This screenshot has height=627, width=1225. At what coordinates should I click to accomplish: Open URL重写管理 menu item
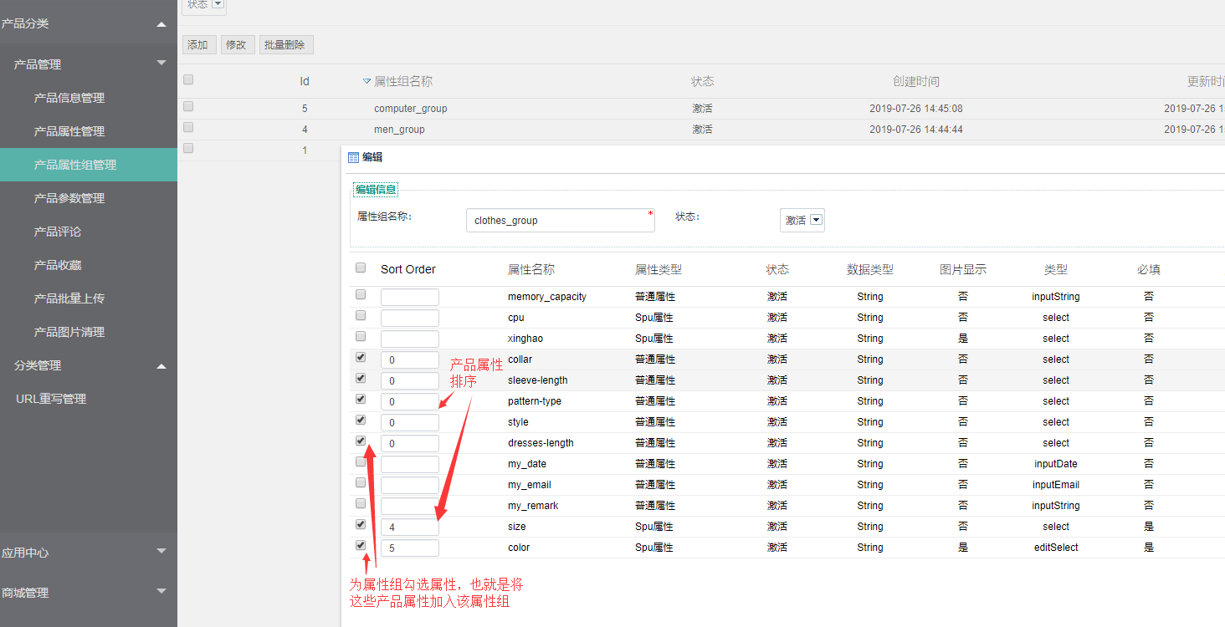pos(51,399)
